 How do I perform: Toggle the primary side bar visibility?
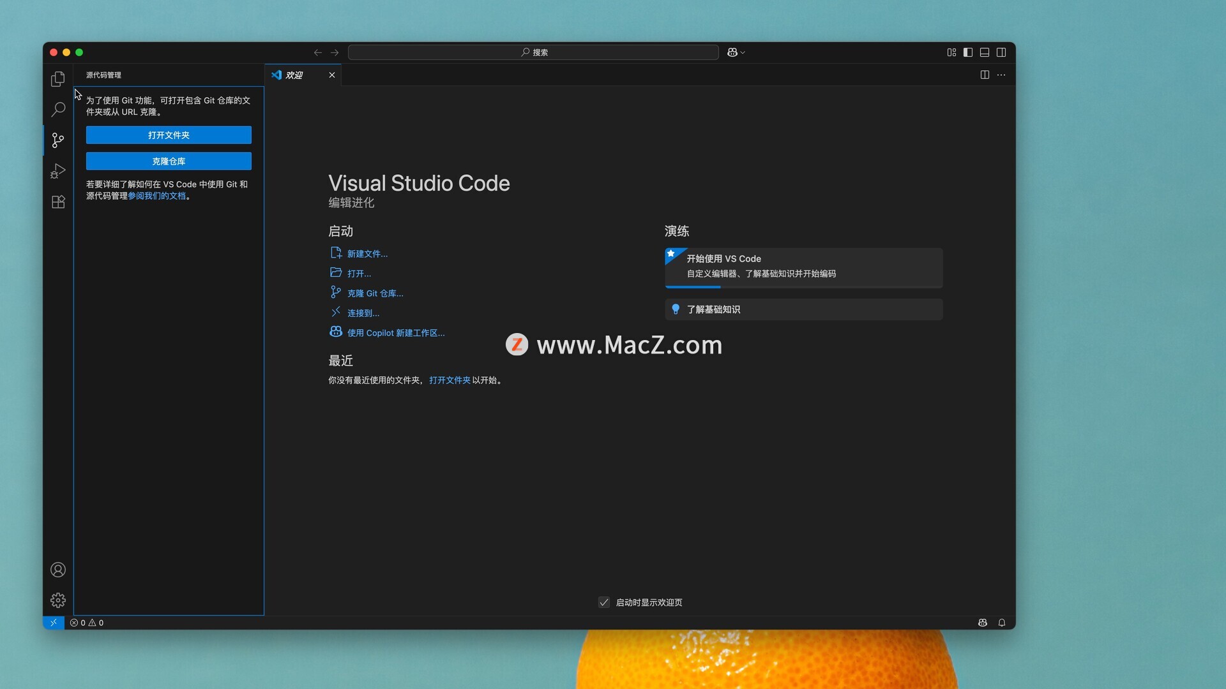[x=968, y=52]
